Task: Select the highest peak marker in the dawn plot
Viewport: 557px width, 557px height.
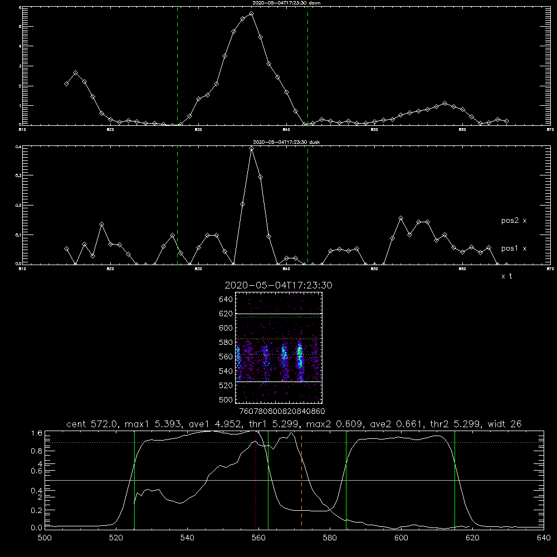Action: click(252, 14)
